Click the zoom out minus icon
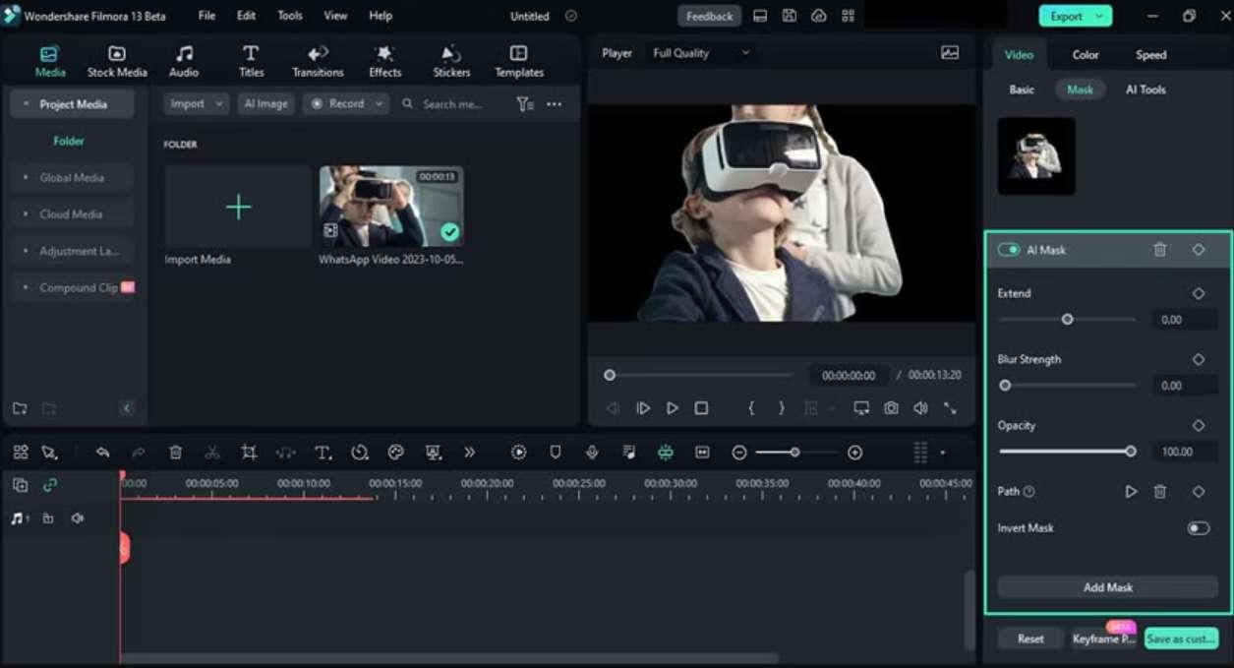1234x668 pixels. pyautogui.click(x=739, y=453)
